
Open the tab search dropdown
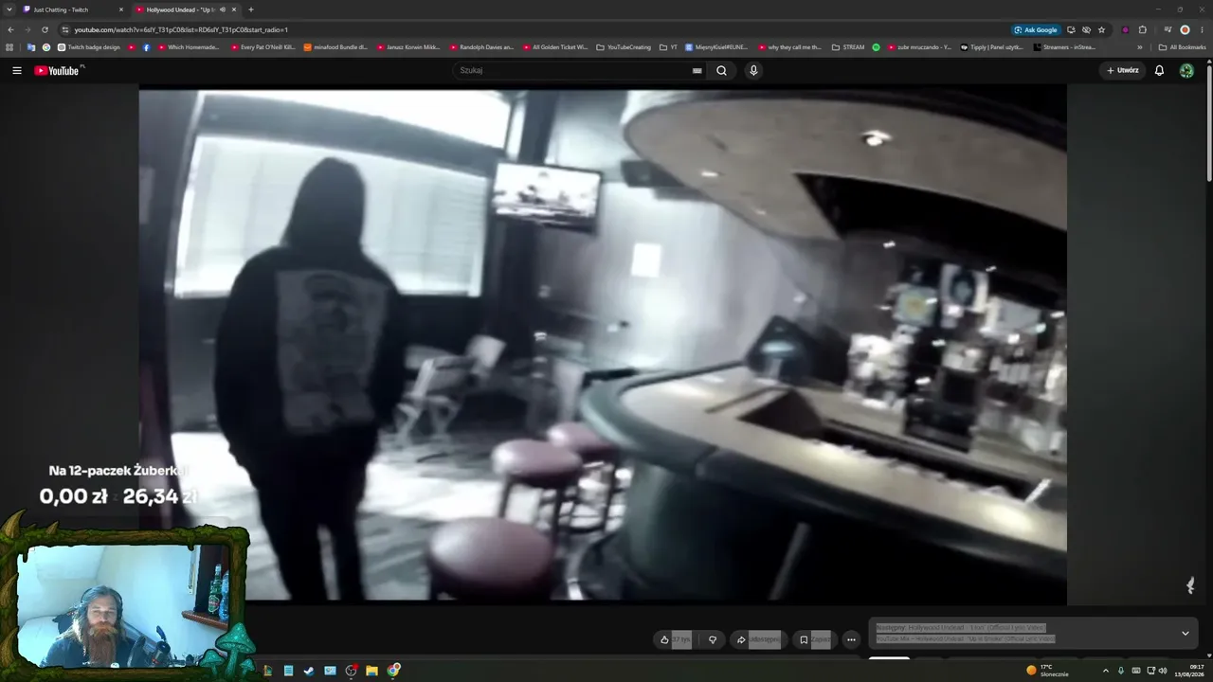pyautogui.click(x=9, y=9)
